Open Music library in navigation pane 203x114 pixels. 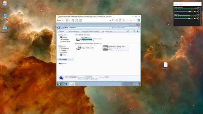63,50
